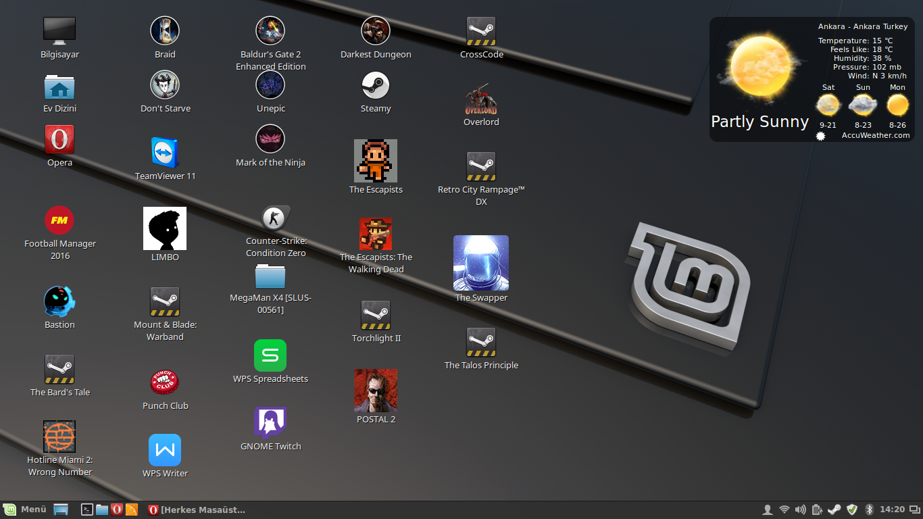
Task: Select the Sun forecast icon
Action: [x=863, y=105]
